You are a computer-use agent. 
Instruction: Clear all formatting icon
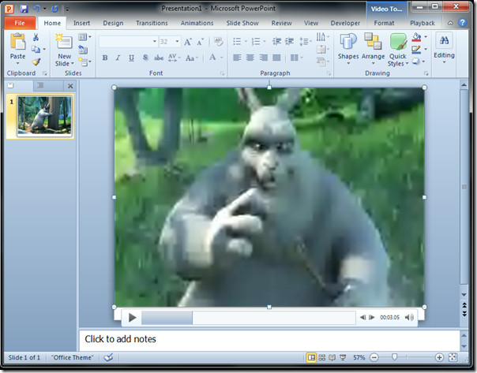tap(219, 41)
